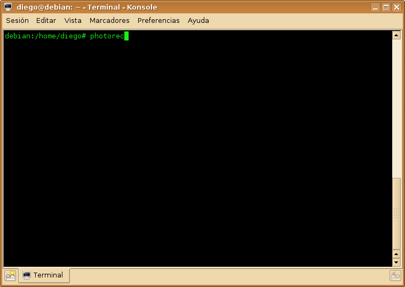Image resolution: width=405 pixels, height=287 pixels.
Task: Open the Editar menu
Action: [x=46, y=20]
